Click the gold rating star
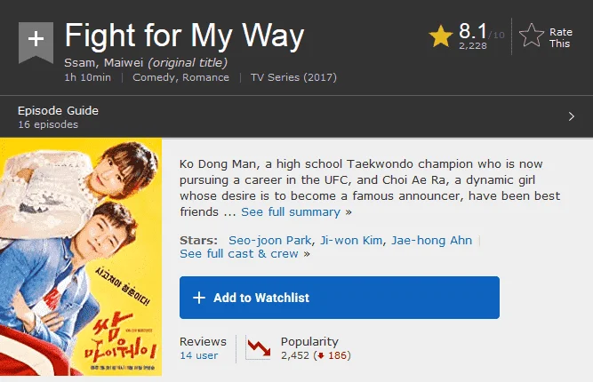The image size is (593, 382). (x=441, y=36)
